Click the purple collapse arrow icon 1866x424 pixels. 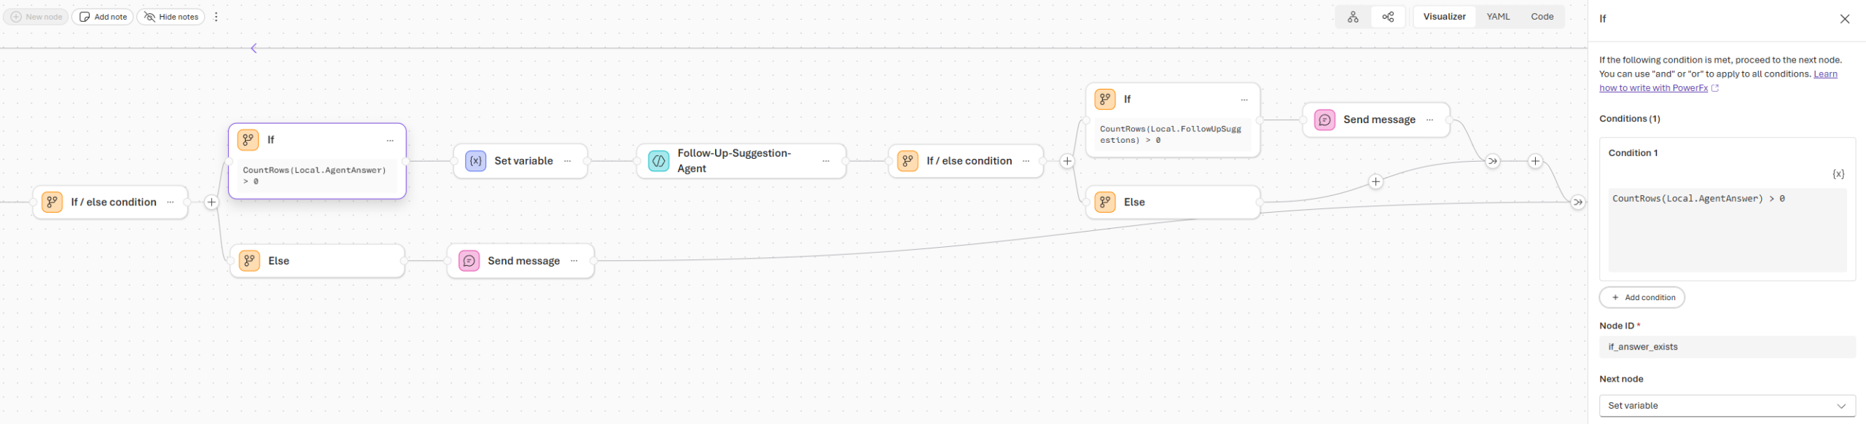254,49
